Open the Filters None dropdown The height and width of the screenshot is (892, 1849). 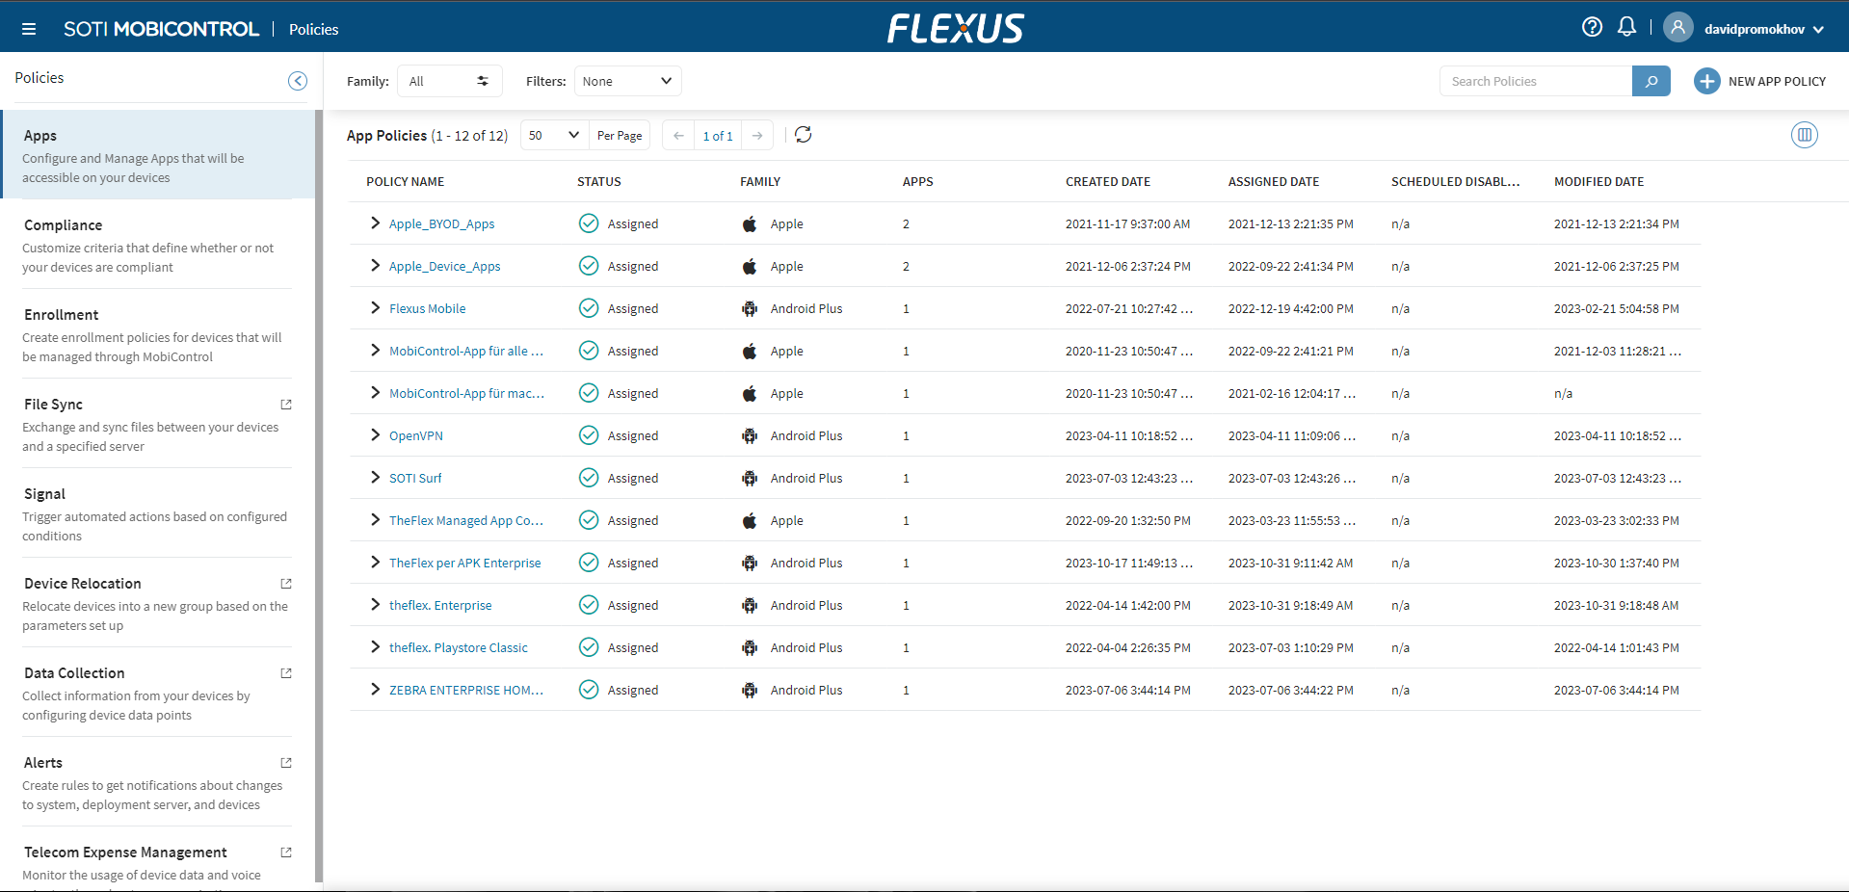pyautogui.click(x=627, y=81)
